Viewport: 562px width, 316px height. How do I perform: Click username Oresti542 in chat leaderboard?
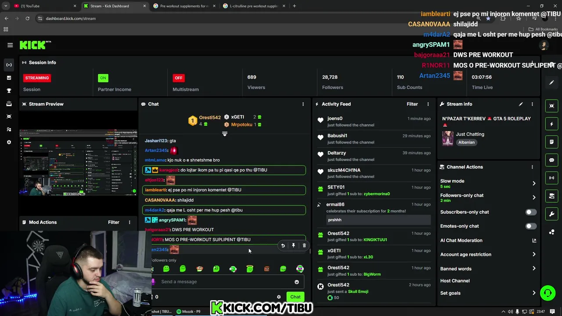pos(210,118)
